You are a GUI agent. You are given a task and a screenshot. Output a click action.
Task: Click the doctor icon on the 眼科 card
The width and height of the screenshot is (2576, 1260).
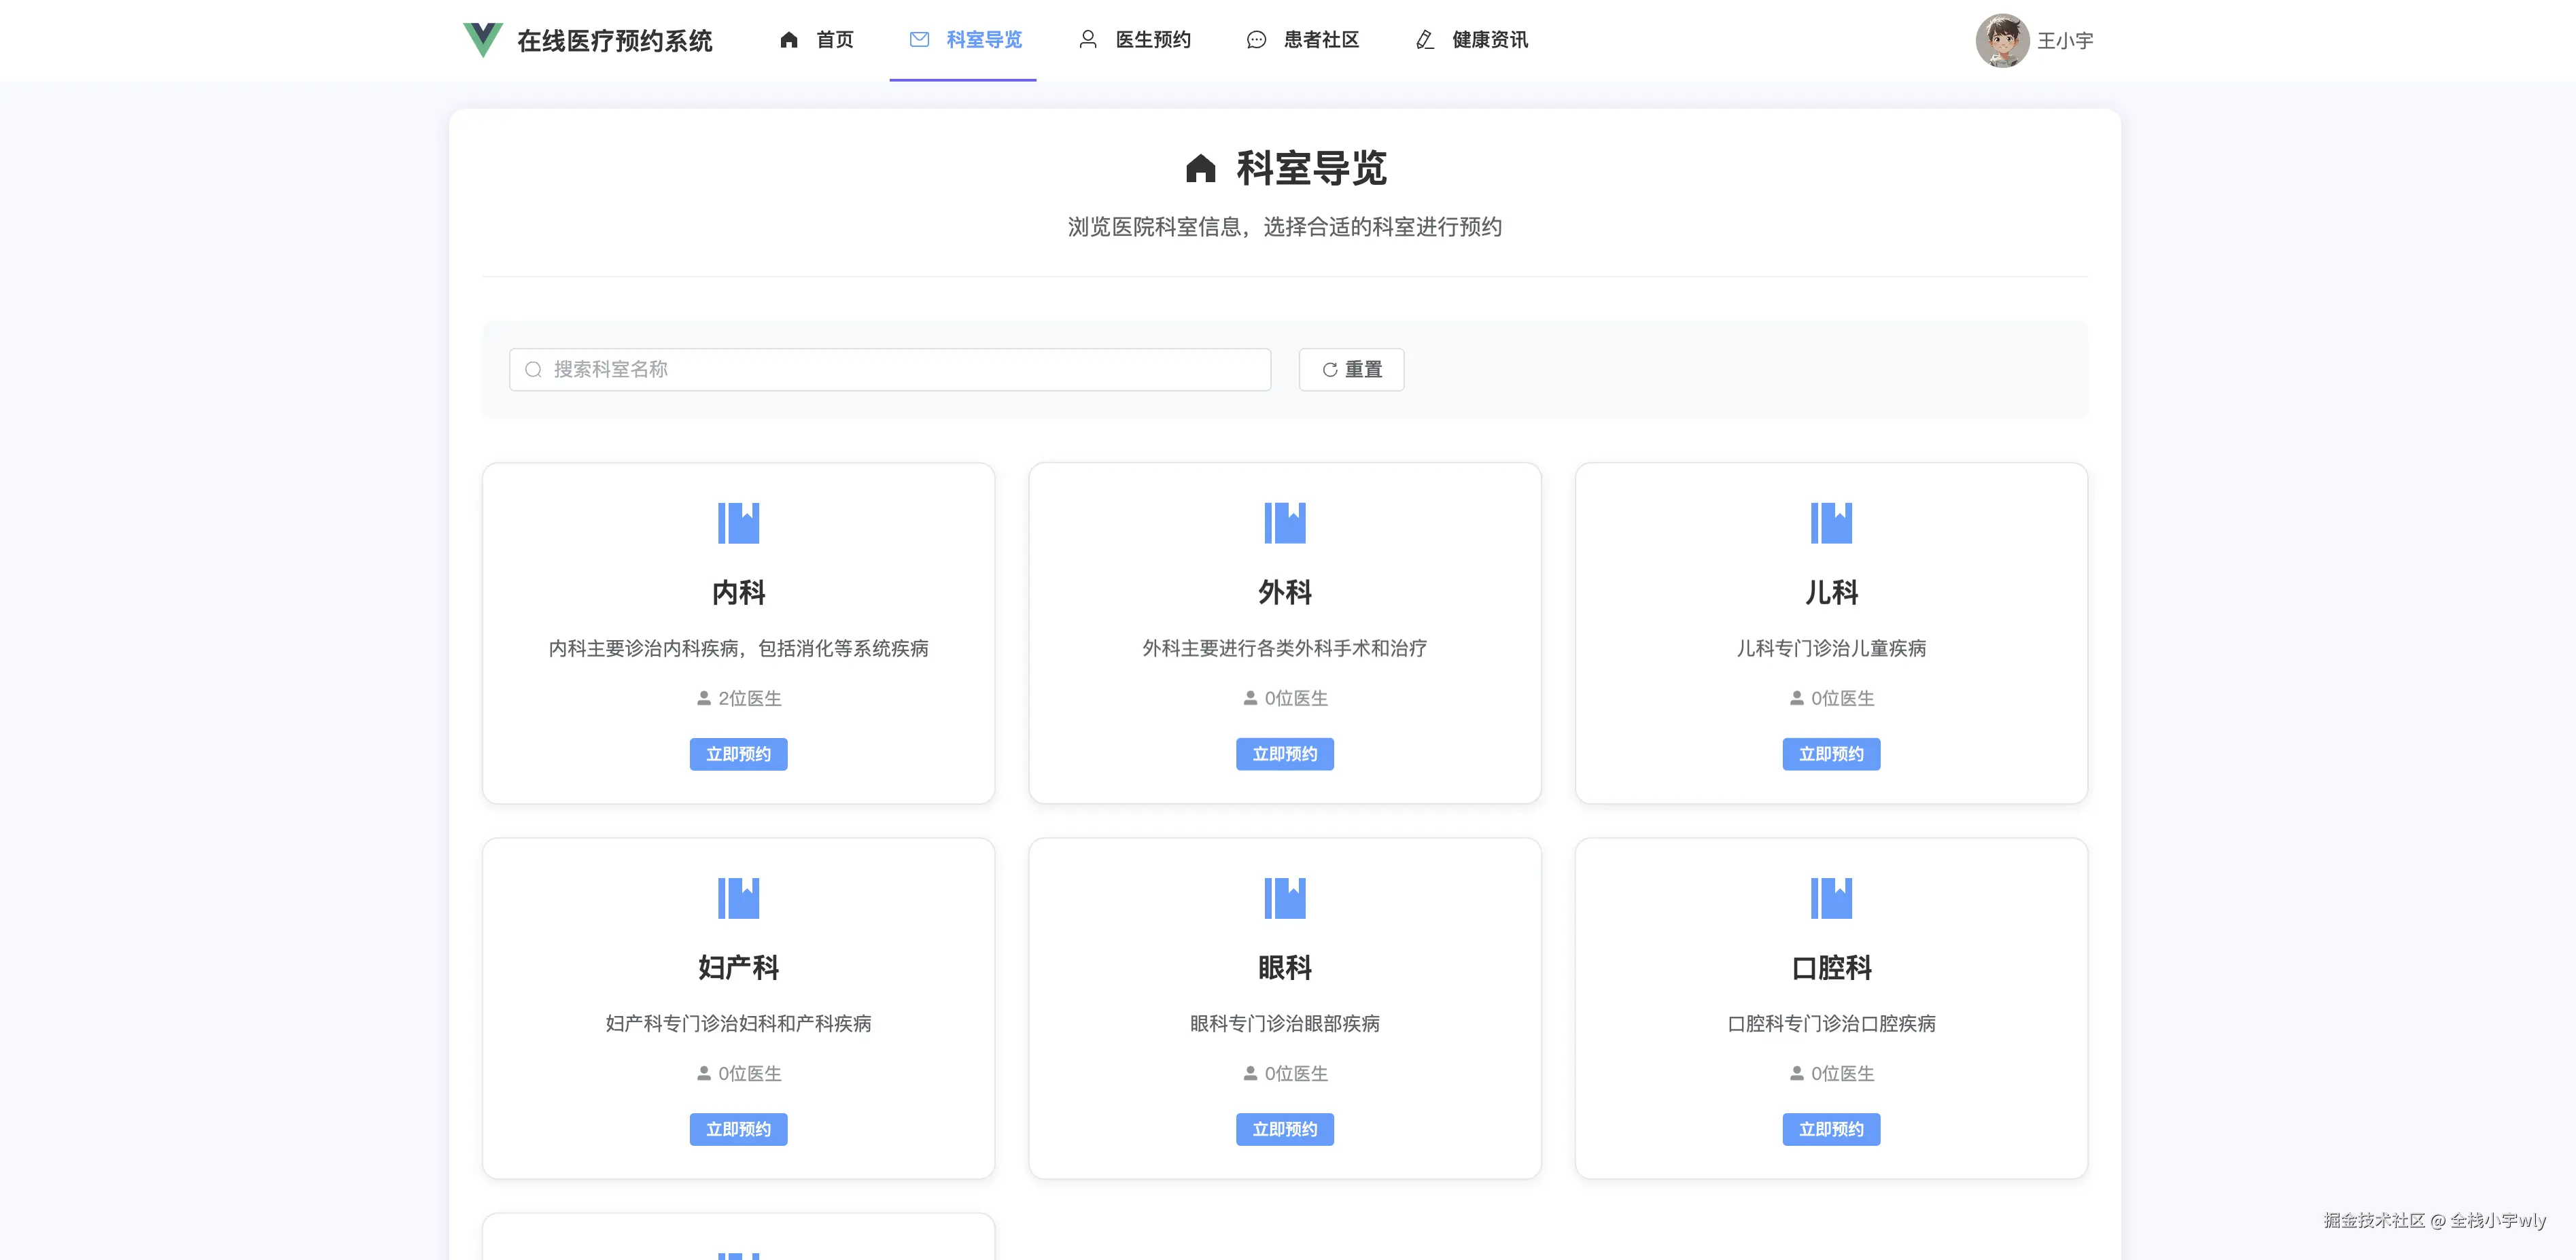tap(1250, 1073)
